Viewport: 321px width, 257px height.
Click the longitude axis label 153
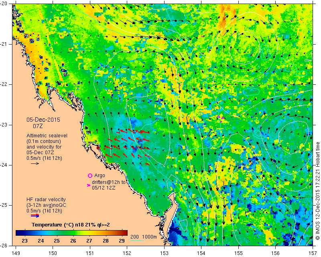(x=165, y=253)
